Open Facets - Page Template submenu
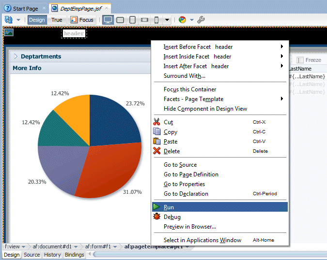The height and width of the screenshot is (260, 327). pos(220,99)
